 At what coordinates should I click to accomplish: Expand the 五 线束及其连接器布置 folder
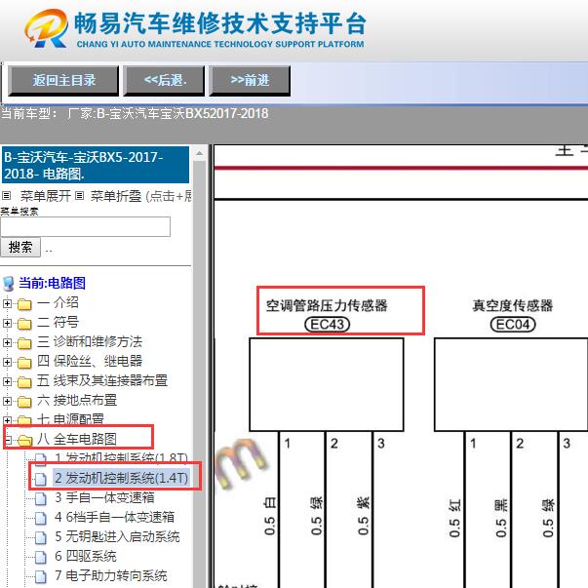7,381
